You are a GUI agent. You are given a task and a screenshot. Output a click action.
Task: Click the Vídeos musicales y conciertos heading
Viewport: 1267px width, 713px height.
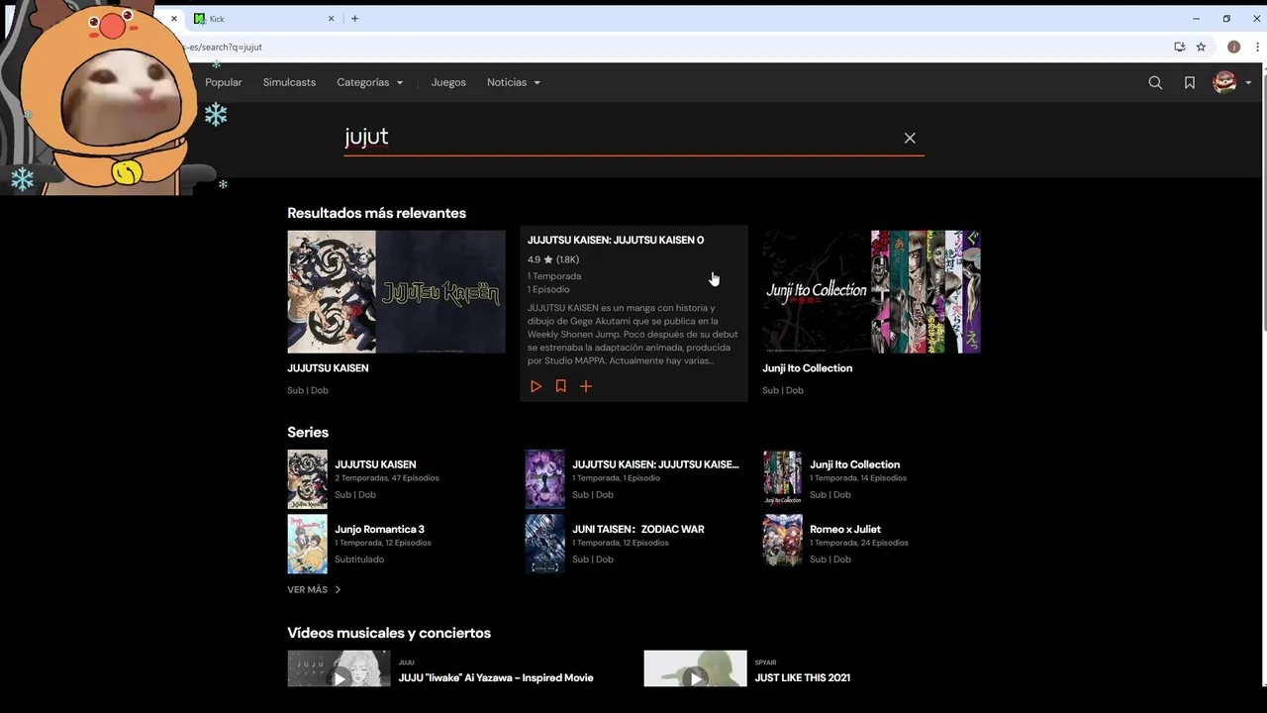tap(389, 633)
